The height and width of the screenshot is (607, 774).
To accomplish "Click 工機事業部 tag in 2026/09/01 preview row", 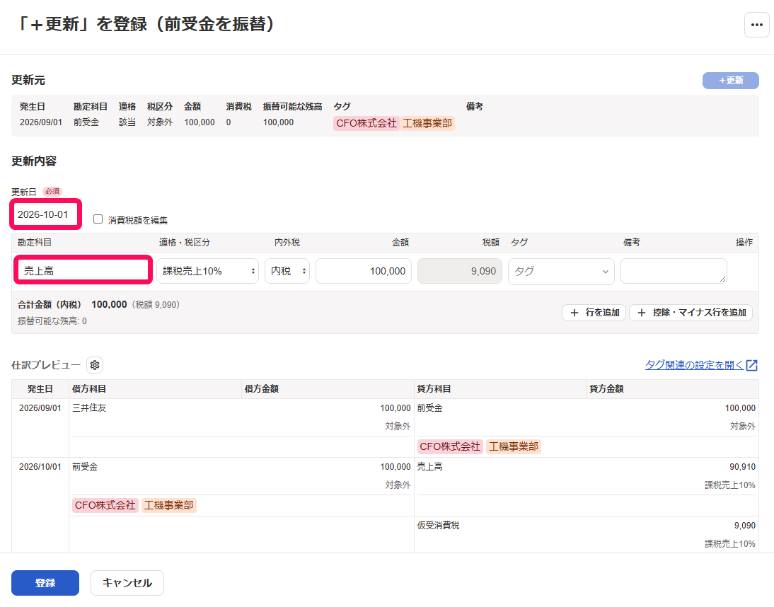I will point(514,446).
